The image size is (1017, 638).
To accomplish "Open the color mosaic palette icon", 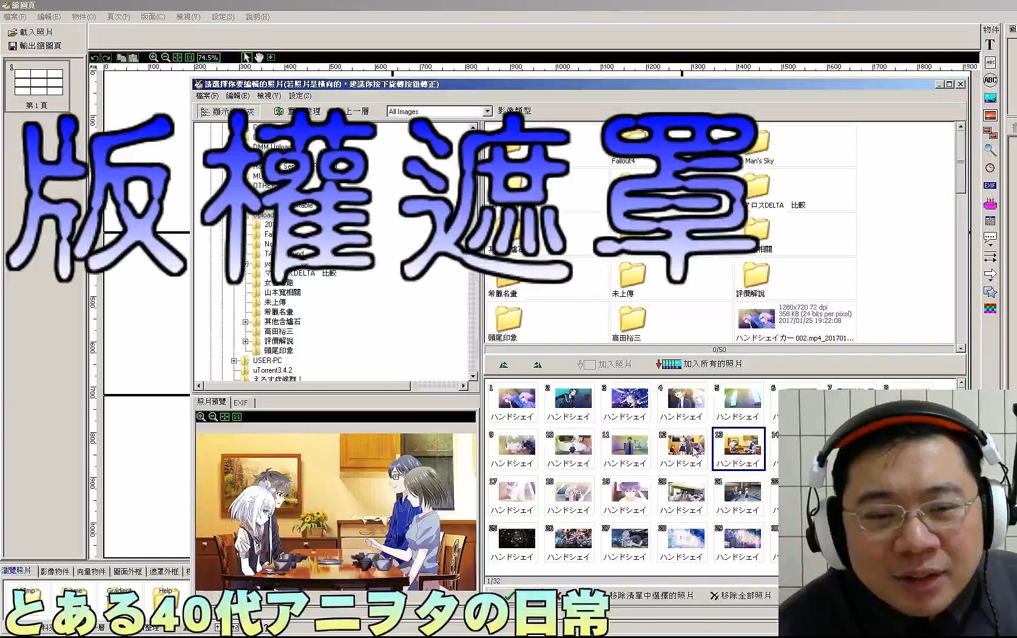I will (x=990, y=309).
